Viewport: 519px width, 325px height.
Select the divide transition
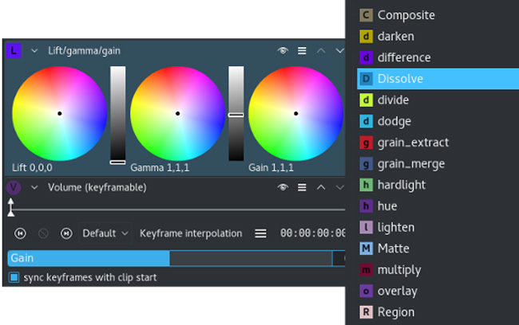pos(438,100)
